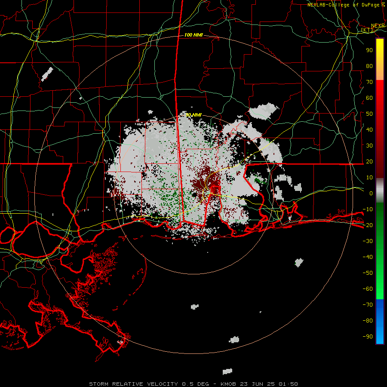
Task: Click the '90' value on the color scale
Action: (x=369, y=50)
